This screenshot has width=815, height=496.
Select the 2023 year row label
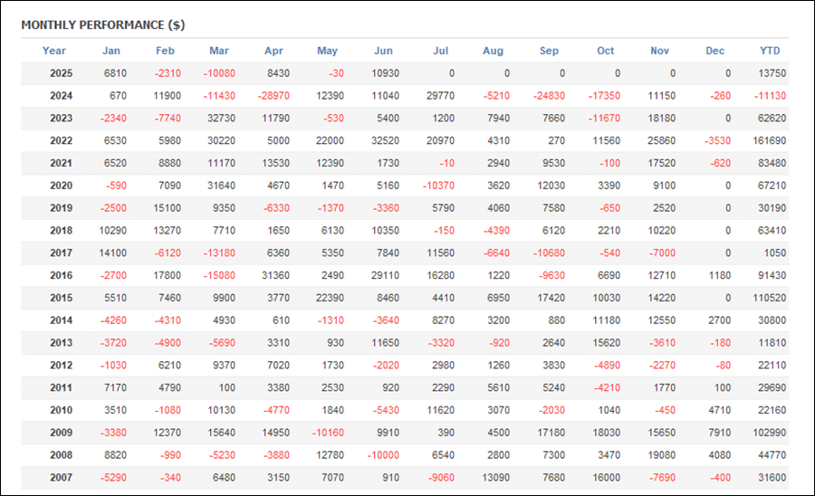pos(62,118)
